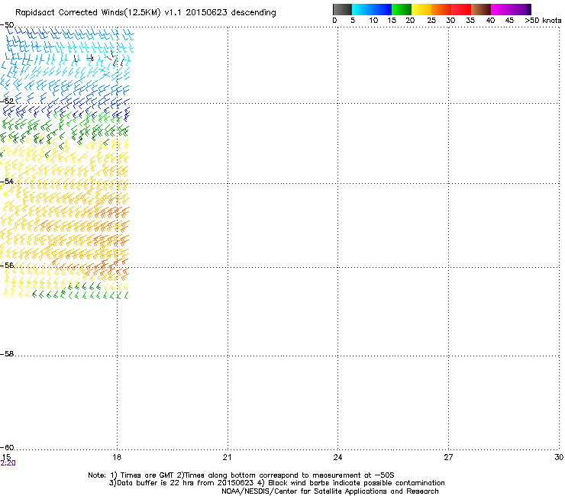Click the latitude label '-50'

pyautogui.click(x=7, y=25)
